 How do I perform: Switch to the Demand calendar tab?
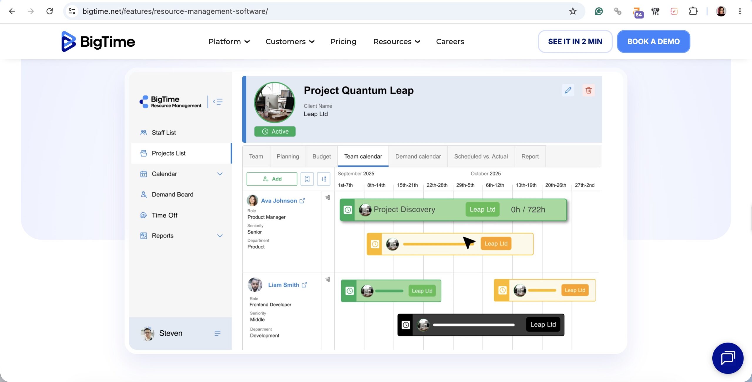[418, 156]
